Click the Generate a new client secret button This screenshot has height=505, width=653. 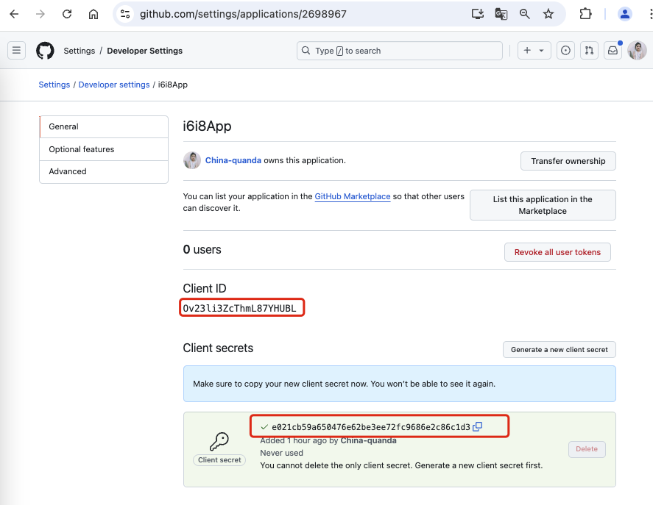[559, 350]
